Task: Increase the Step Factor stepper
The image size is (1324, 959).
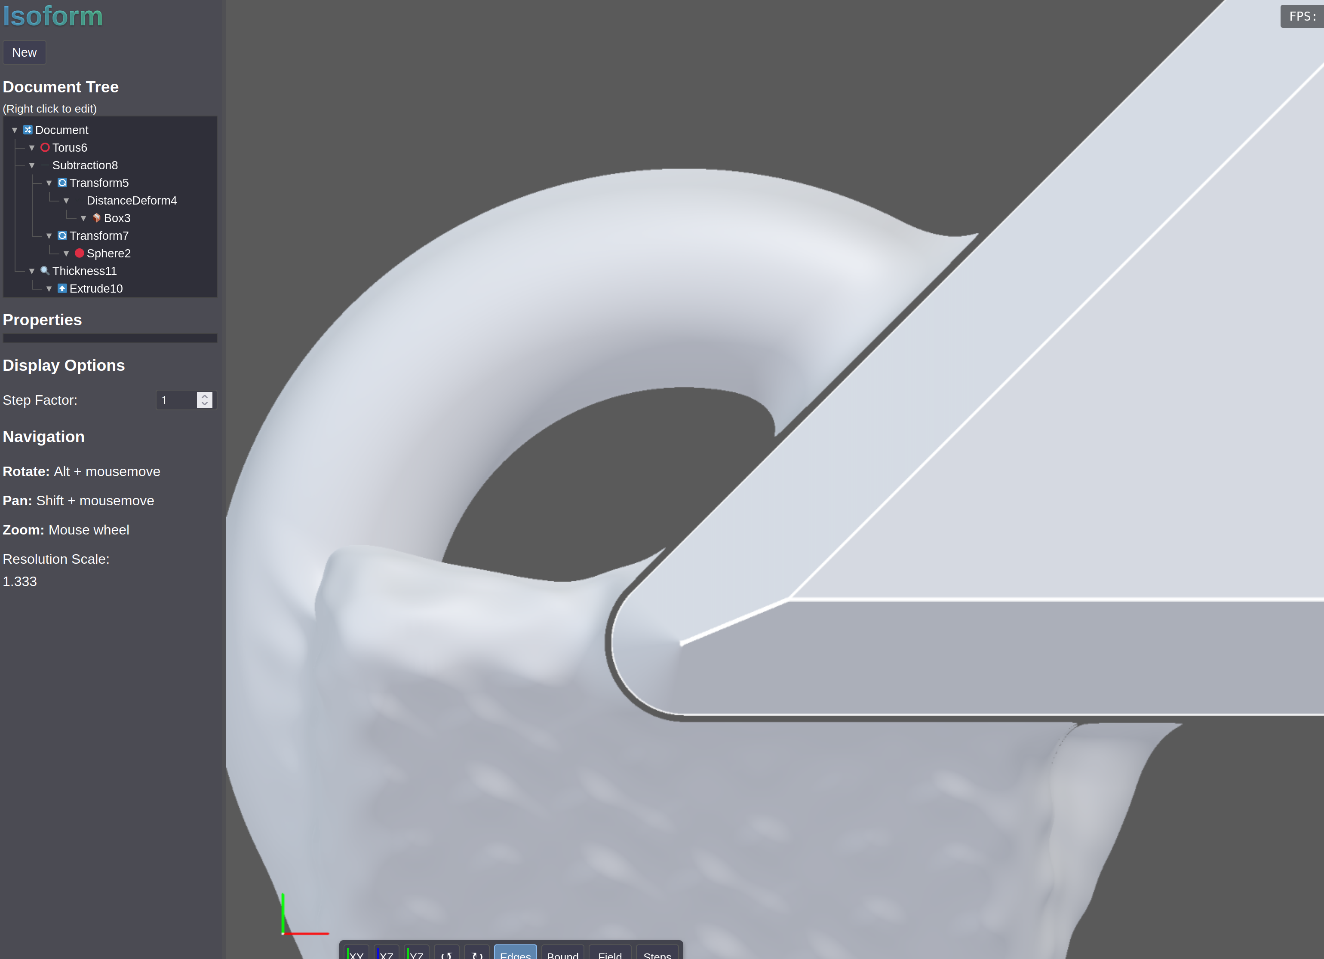Action: (x=204, y=396)
